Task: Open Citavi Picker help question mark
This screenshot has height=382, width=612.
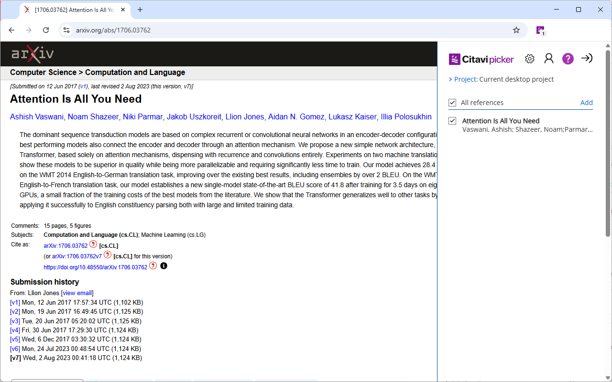Action: (x=568, y=59)
